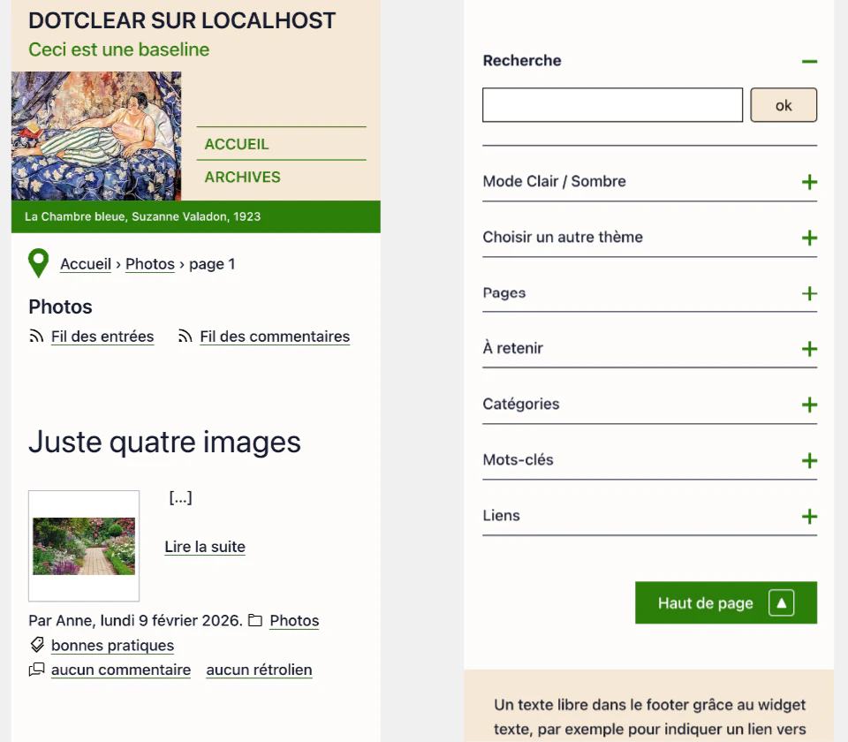Click the comment bubble icon near aucun commentaire
This screenshot has height=742, width=848.
click(x=36, y=670)
